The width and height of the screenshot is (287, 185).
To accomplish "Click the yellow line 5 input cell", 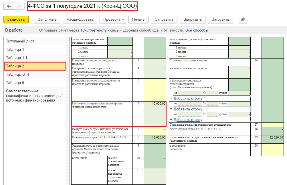I will 155,89.
